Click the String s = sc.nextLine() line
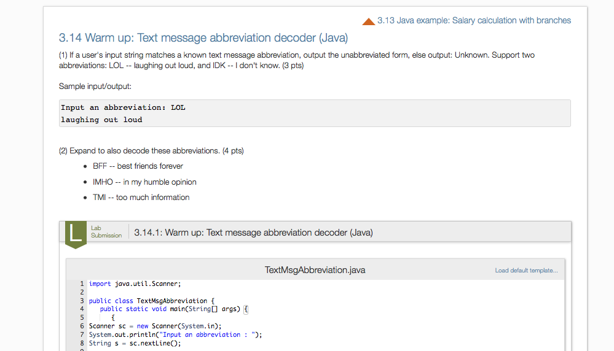 (x=135, y=343)
